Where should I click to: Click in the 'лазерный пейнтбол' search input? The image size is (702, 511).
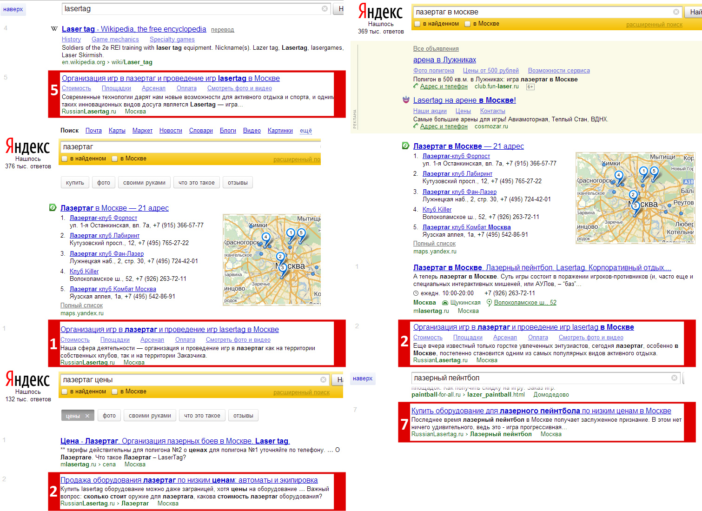[546, 378]
